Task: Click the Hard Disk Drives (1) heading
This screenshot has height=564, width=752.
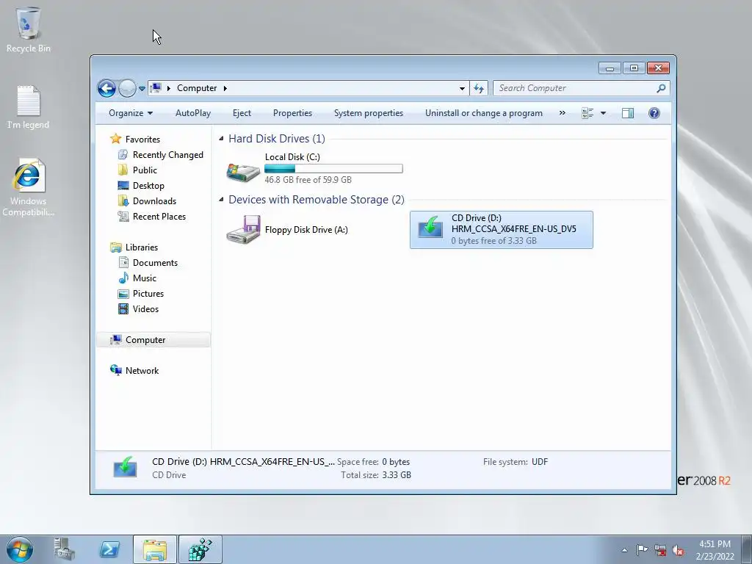Action: 277,139
